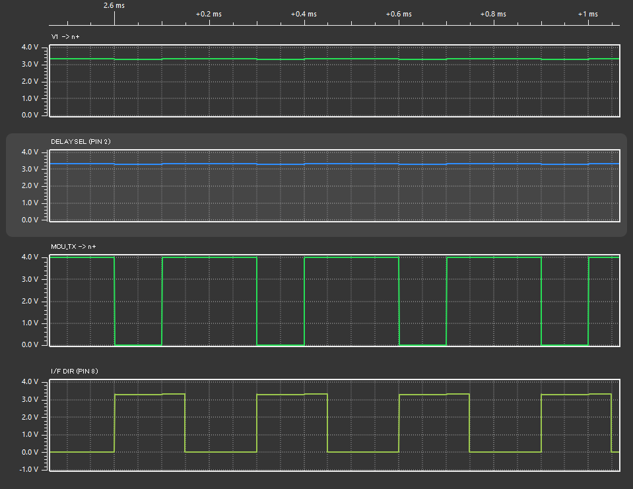The height and width of the screenshot is (489, 633).
Task: Click the +0.4 ms marker on time axis
Action: tap(304, 14)
